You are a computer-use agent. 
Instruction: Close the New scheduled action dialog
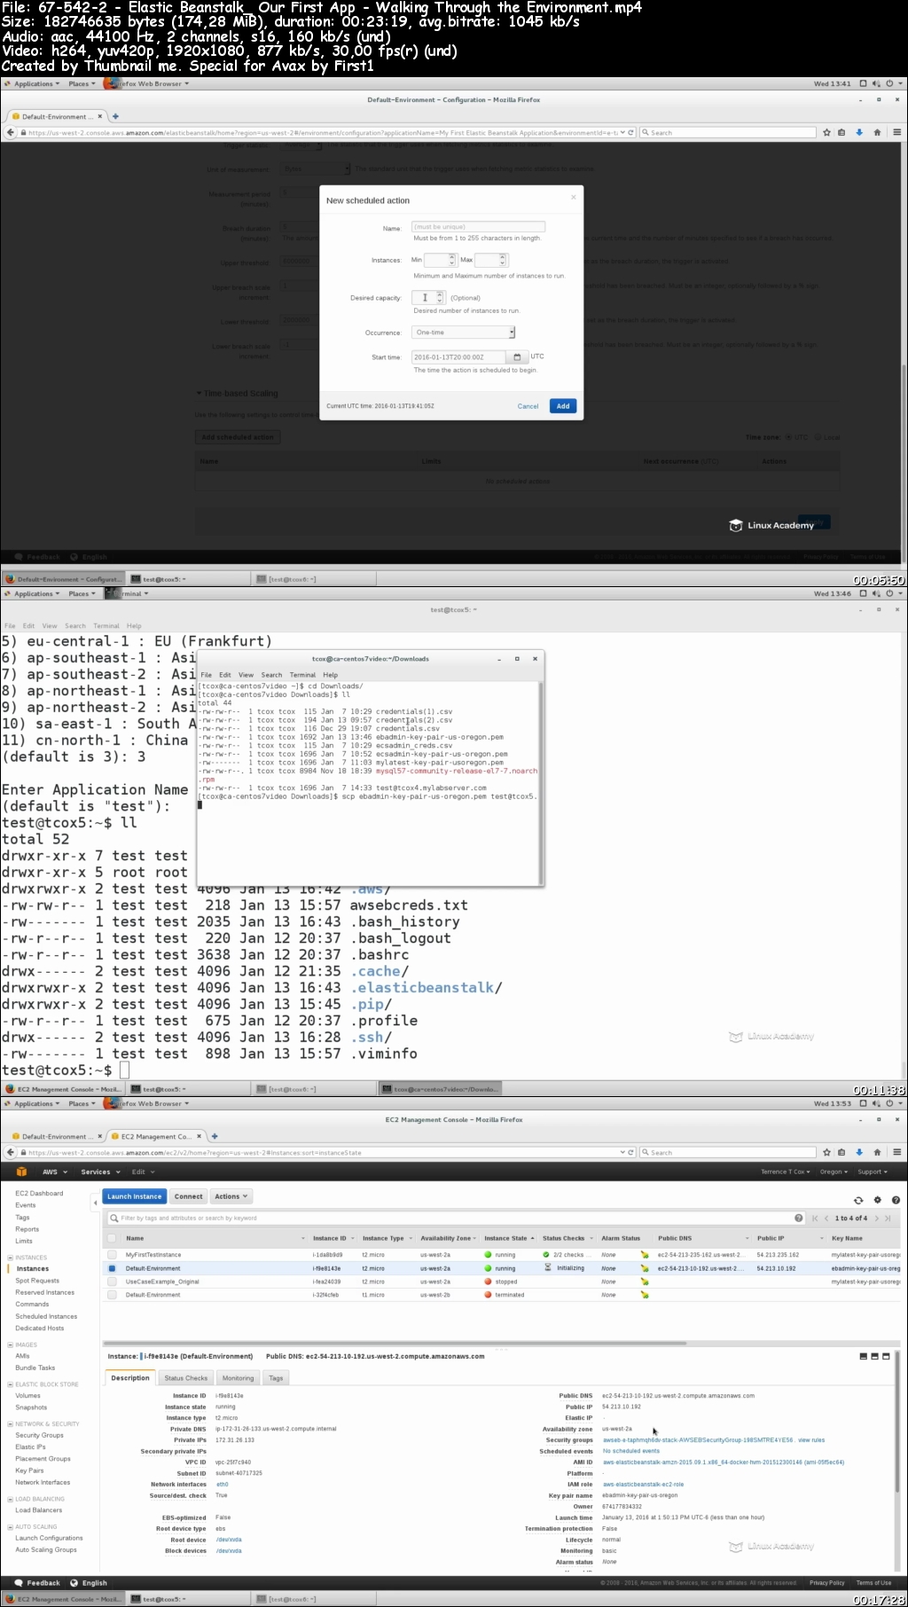[573, 197]
